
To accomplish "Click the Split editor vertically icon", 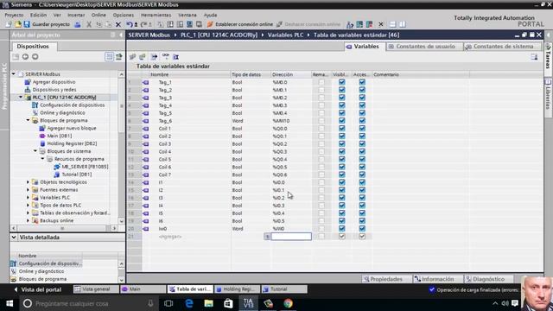I will click(402, 24).
